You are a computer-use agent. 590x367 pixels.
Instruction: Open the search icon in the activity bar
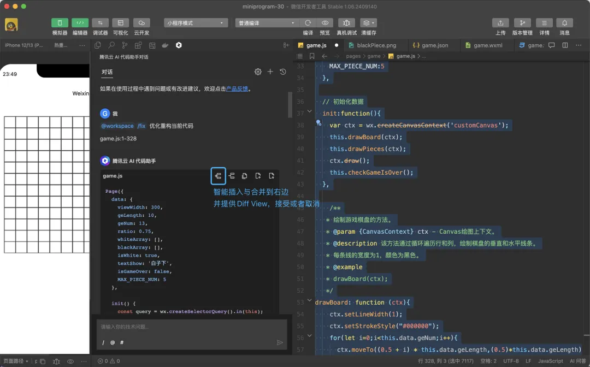111,45
